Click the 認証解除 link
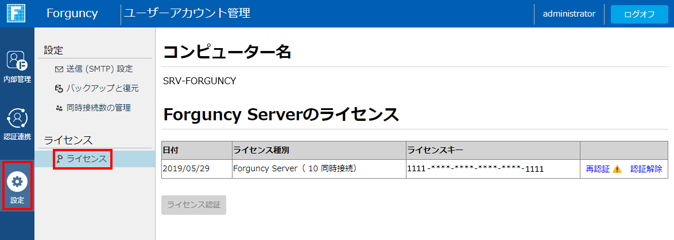 coord(646,169)
